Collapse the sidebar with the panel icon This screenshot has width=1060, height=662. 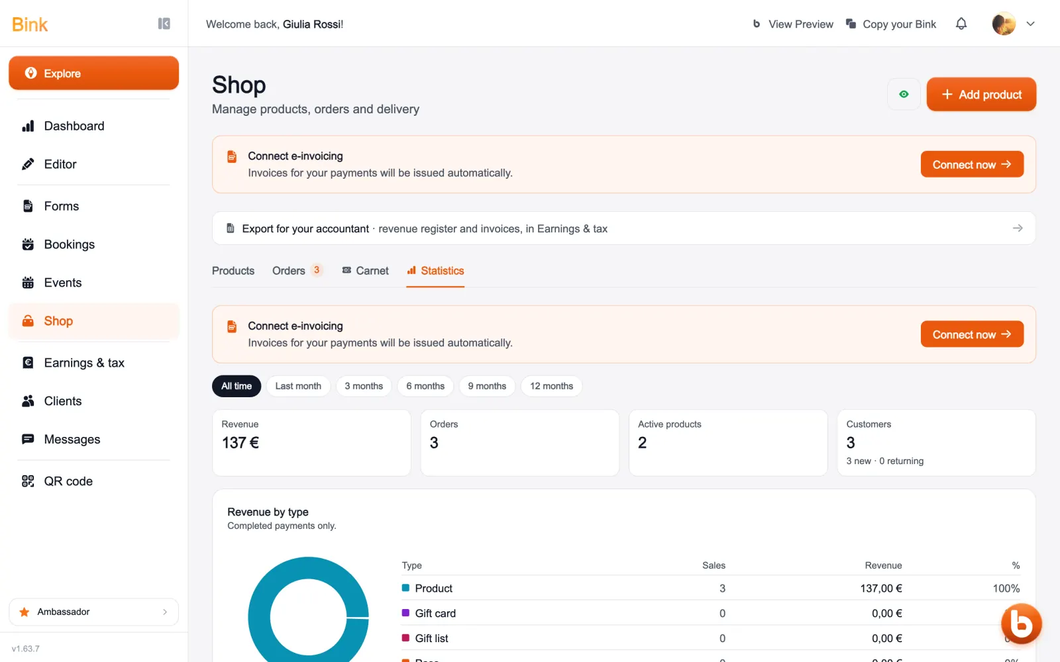tap(164, 24)
